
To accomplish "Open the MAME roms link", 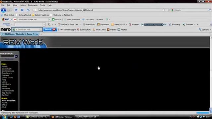I will coord(4,103).
